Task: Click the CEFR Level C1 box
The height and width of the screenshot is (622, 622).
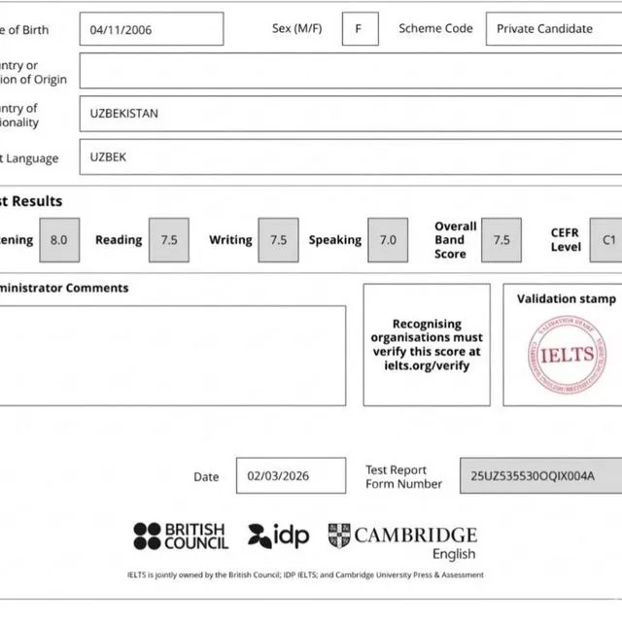Action: (x=605, y=240)
